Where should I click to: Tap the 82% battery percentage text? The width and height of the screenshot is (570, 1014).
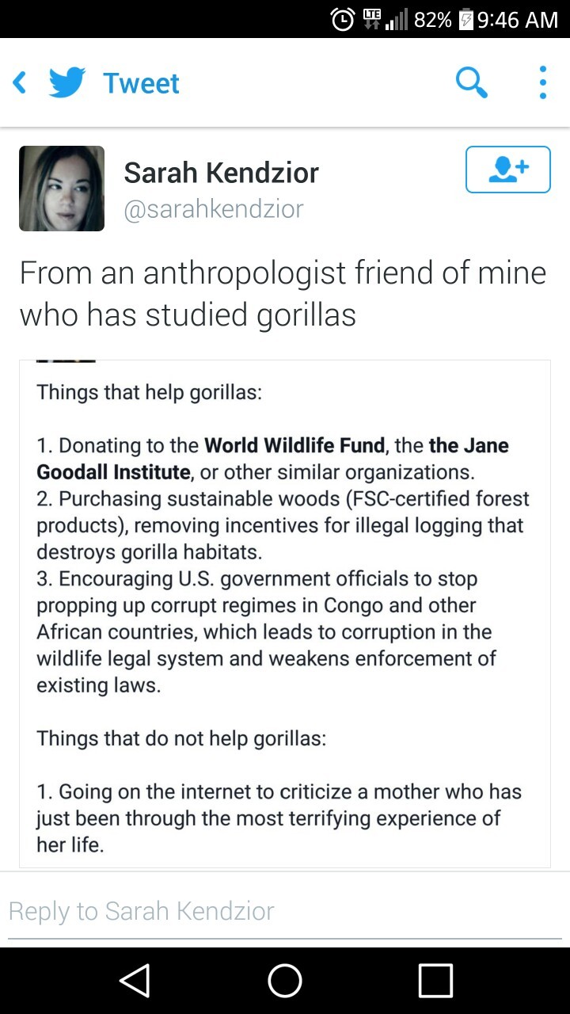[433, 20]
